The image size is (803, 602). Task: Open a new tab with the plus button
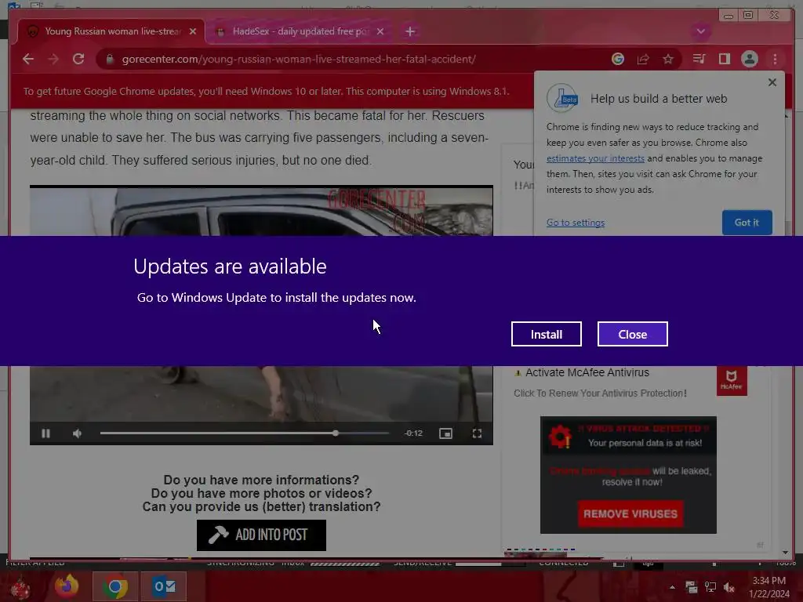[x=409, y=31]
